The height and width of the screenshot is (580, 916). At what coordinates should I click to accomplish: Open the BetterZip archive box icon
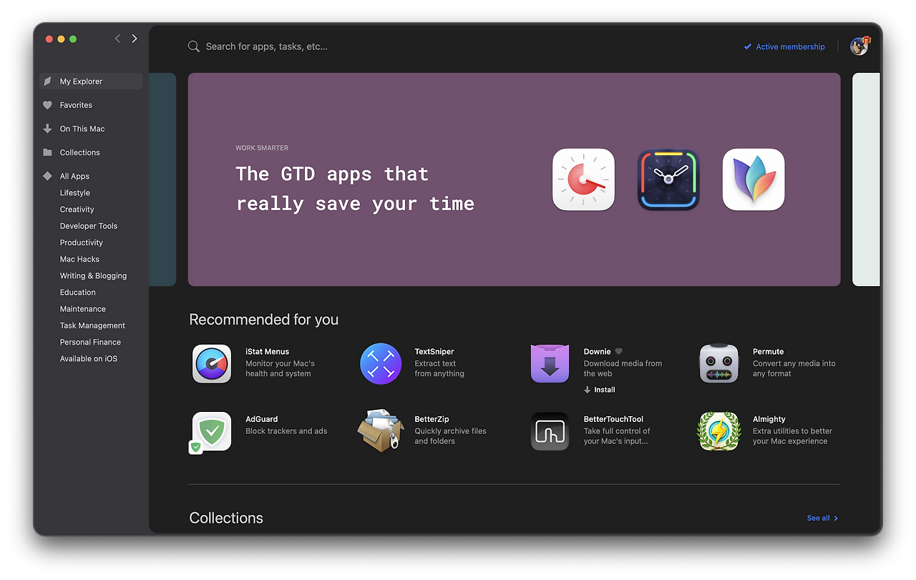click(x=381, y=431)
